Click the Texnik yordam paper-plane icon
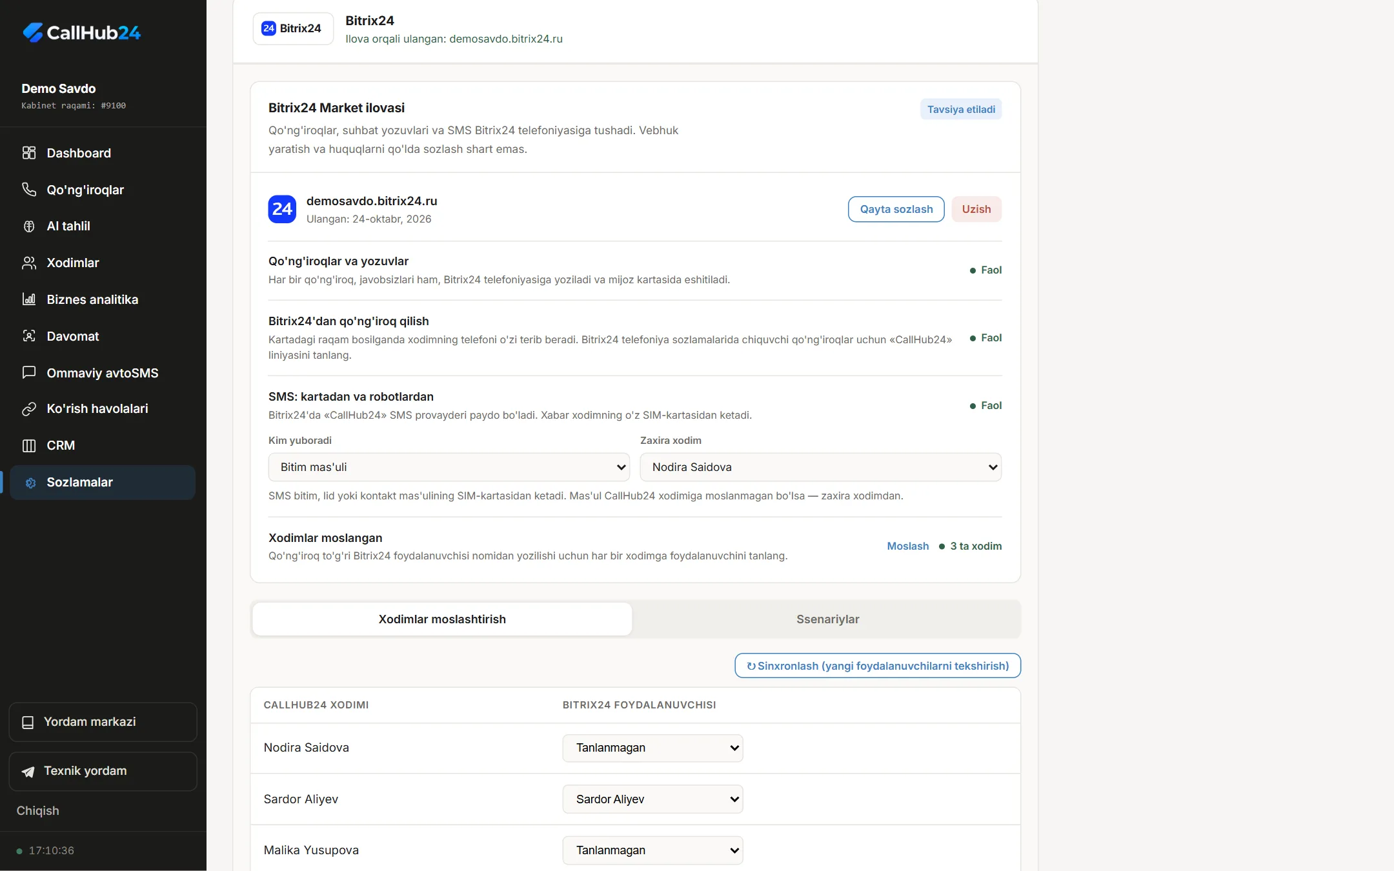Screen dimensions: 1394x871 click(28, 772)
